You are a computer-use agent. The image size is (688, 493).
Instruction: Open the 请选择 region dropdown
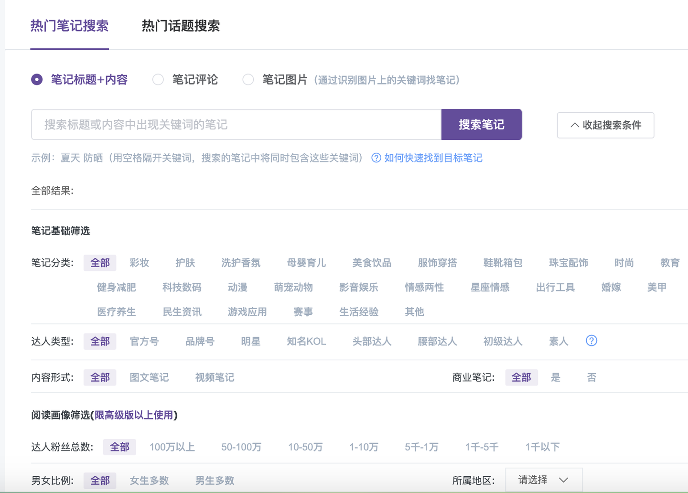pyautogui.click(x=544, y=480)
